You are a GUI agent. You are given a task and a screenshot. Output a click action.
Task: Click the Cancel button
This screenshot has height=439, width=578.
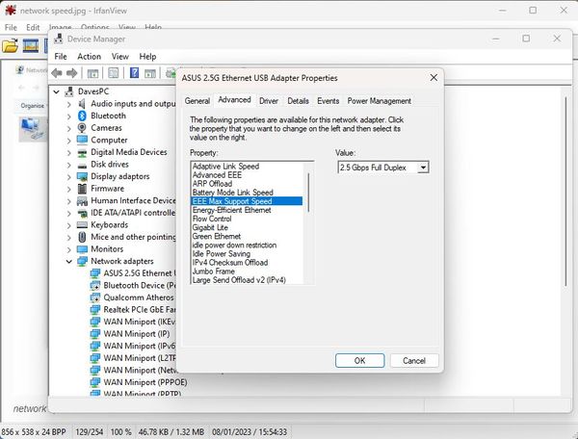(x=413, y=360)
